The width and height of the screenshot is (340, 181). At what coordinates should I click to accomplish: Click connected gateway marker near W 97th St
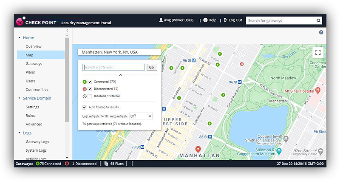coord(220,54)
